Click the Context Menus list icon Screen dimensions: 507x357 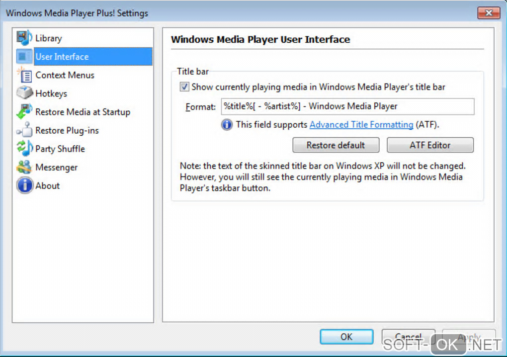(24, 75)
